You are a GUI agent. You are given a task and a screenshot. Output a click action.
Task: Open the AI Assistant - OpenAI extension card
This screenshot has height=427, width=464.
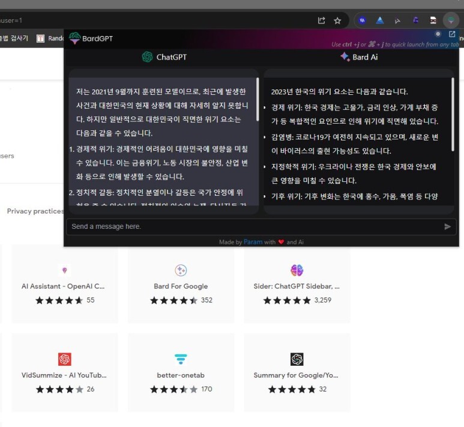tap(65, 284)
